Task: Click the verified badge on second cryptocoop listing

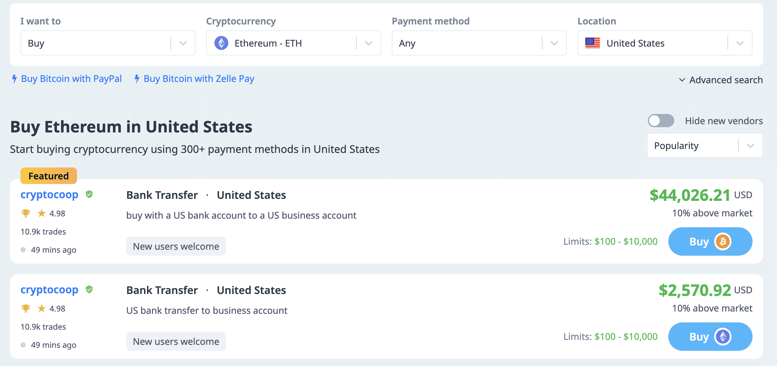Action: coord(89,290)
